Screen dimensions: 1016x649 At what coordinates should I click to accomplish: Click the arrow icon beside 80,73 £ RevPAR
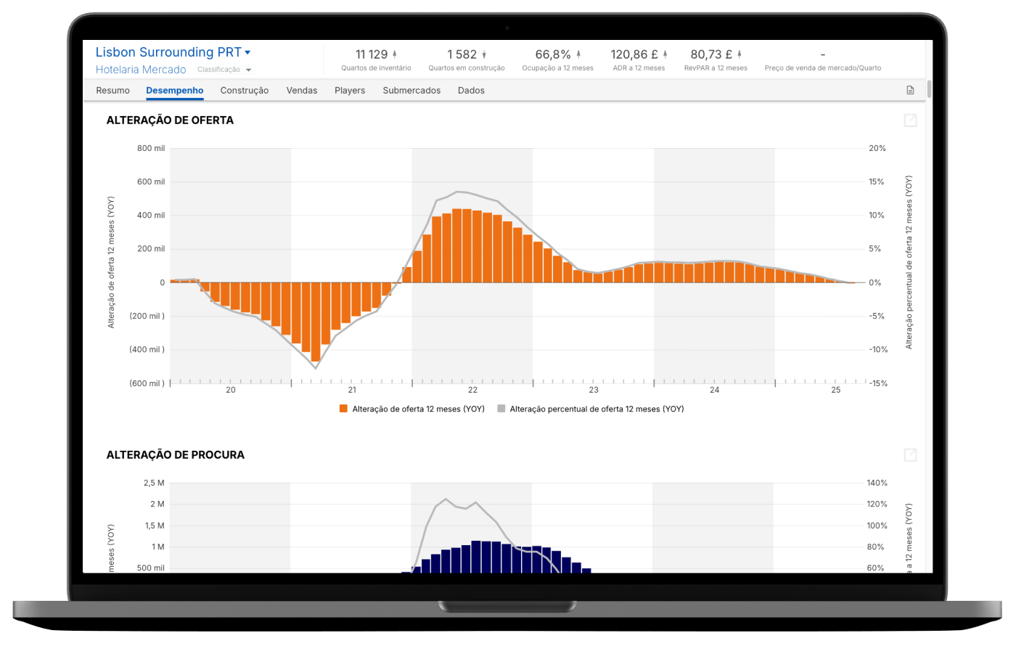[x=740, y=54]
